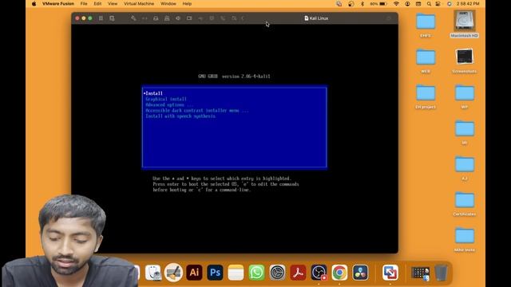Open the broom cleaner app in Dock
511x287 pixels.
173,273
